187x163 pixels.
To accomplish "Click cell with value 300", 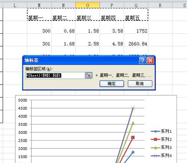I will [x=39, y=27].
